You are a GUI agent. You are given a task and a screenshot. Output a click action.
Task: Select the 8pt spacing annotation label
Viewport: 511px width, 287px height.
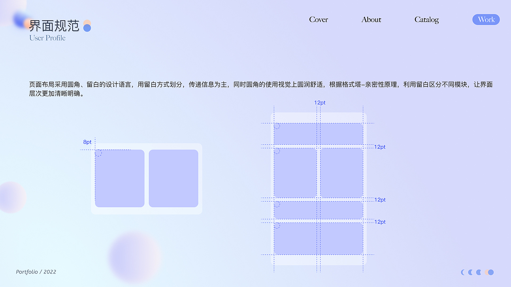pos(87,142)
